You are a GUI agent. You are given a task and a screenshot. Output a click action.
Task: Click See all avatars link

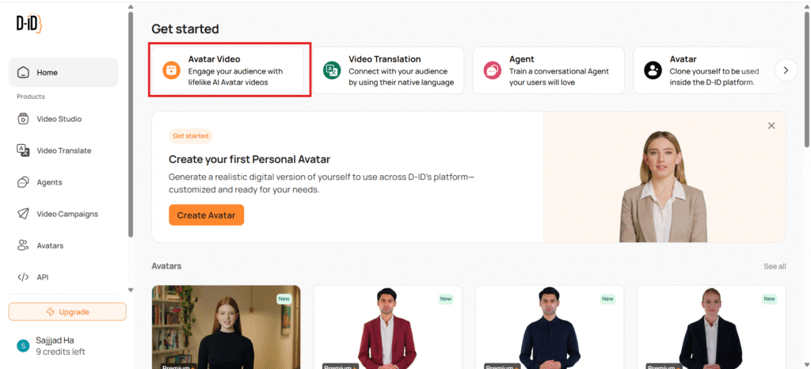coord(775,266)
